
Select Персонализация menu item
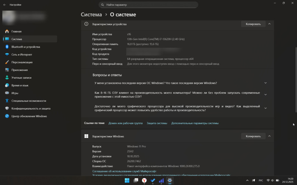[30, 62]
